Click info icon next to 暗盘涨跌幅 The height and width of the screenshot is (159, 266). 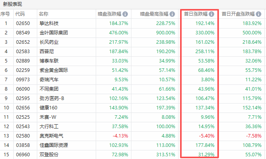[125, 14]
